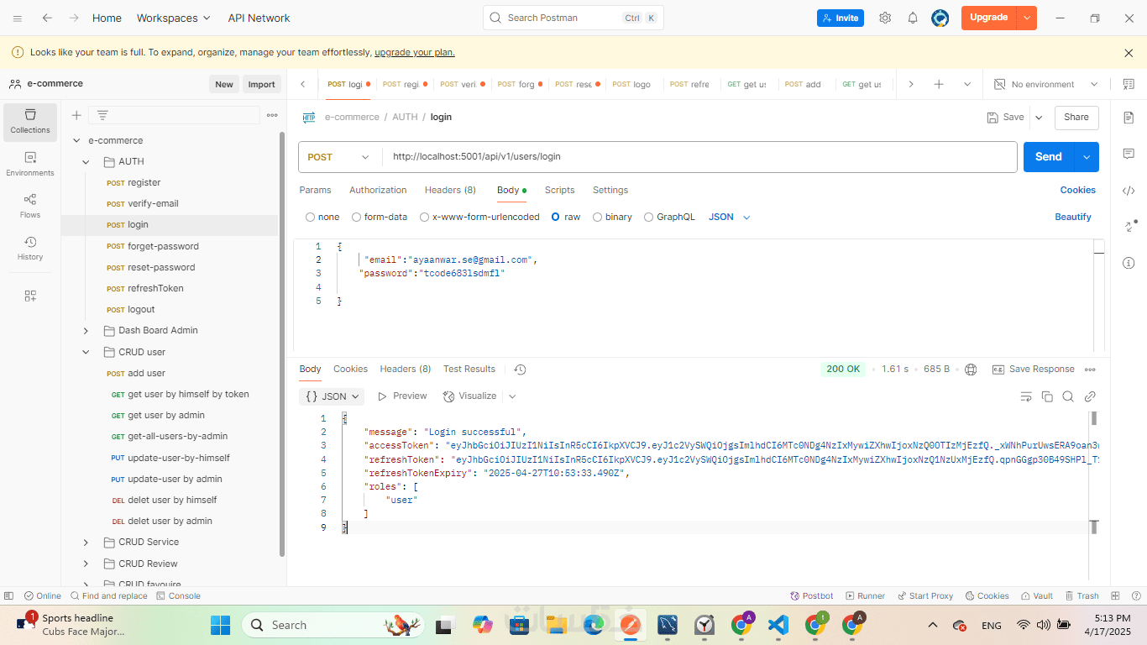Dismiss the team is full banner
This screenshot has height=645, width=1147.
coord(1129,53)
